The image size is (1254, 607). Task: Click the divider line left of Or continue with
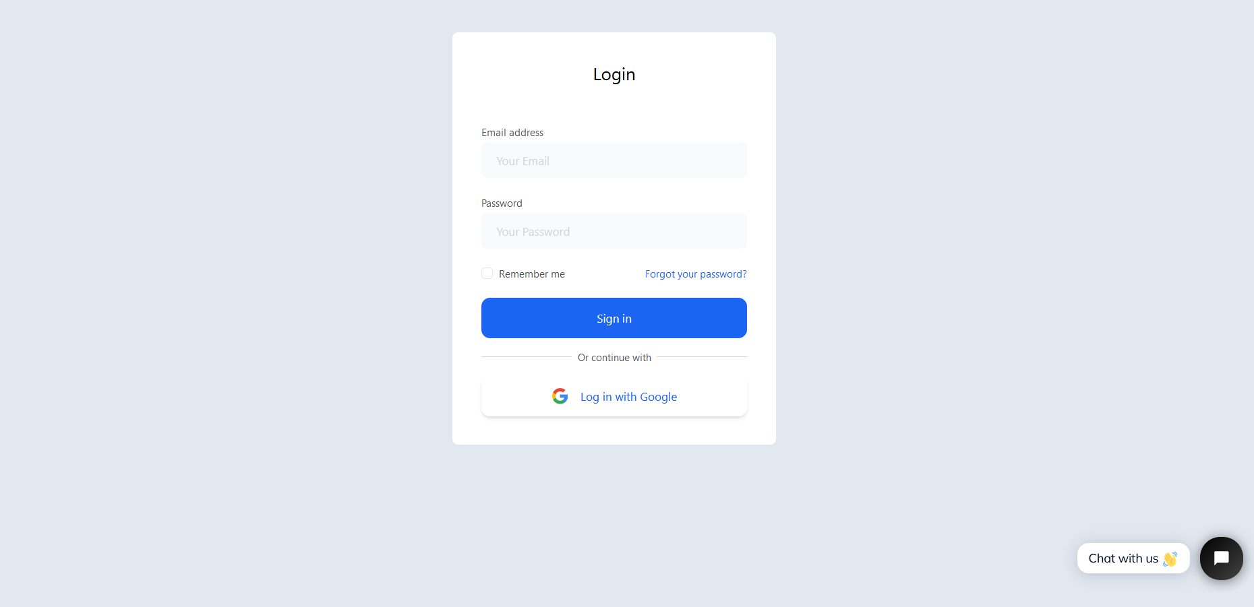(527, 357)
